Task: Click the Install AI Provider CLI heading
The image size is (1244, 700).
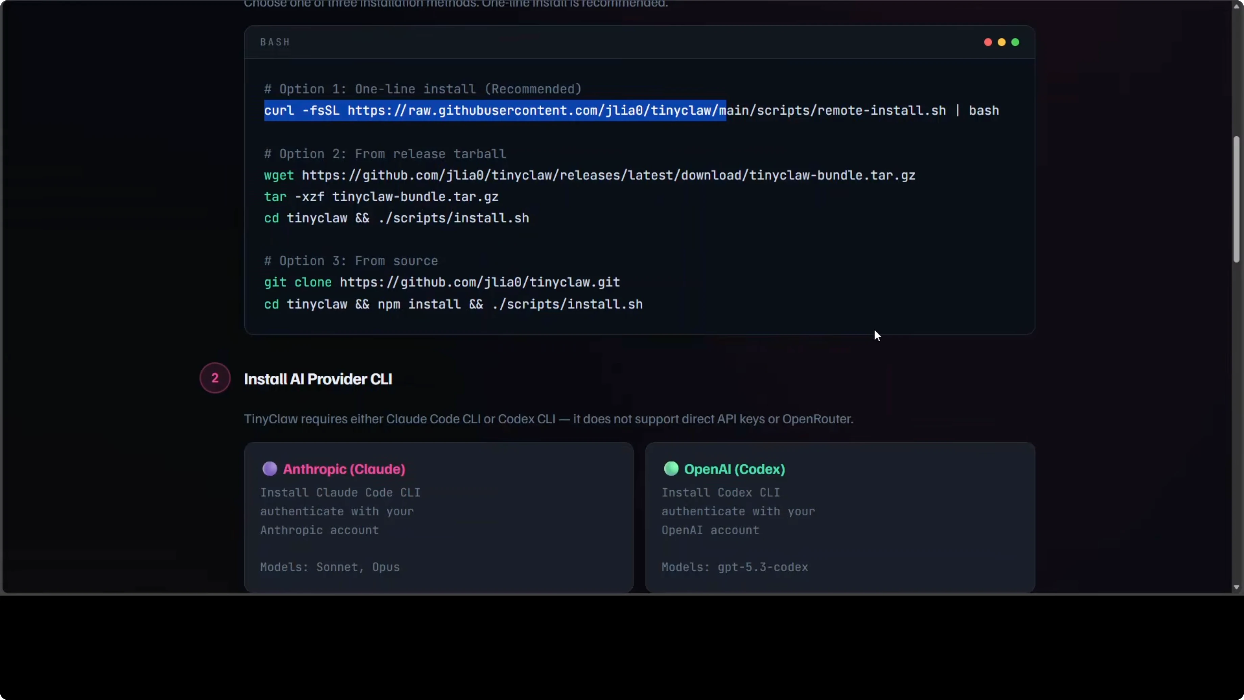Action: pyautogui.click(x=318, y=379)
